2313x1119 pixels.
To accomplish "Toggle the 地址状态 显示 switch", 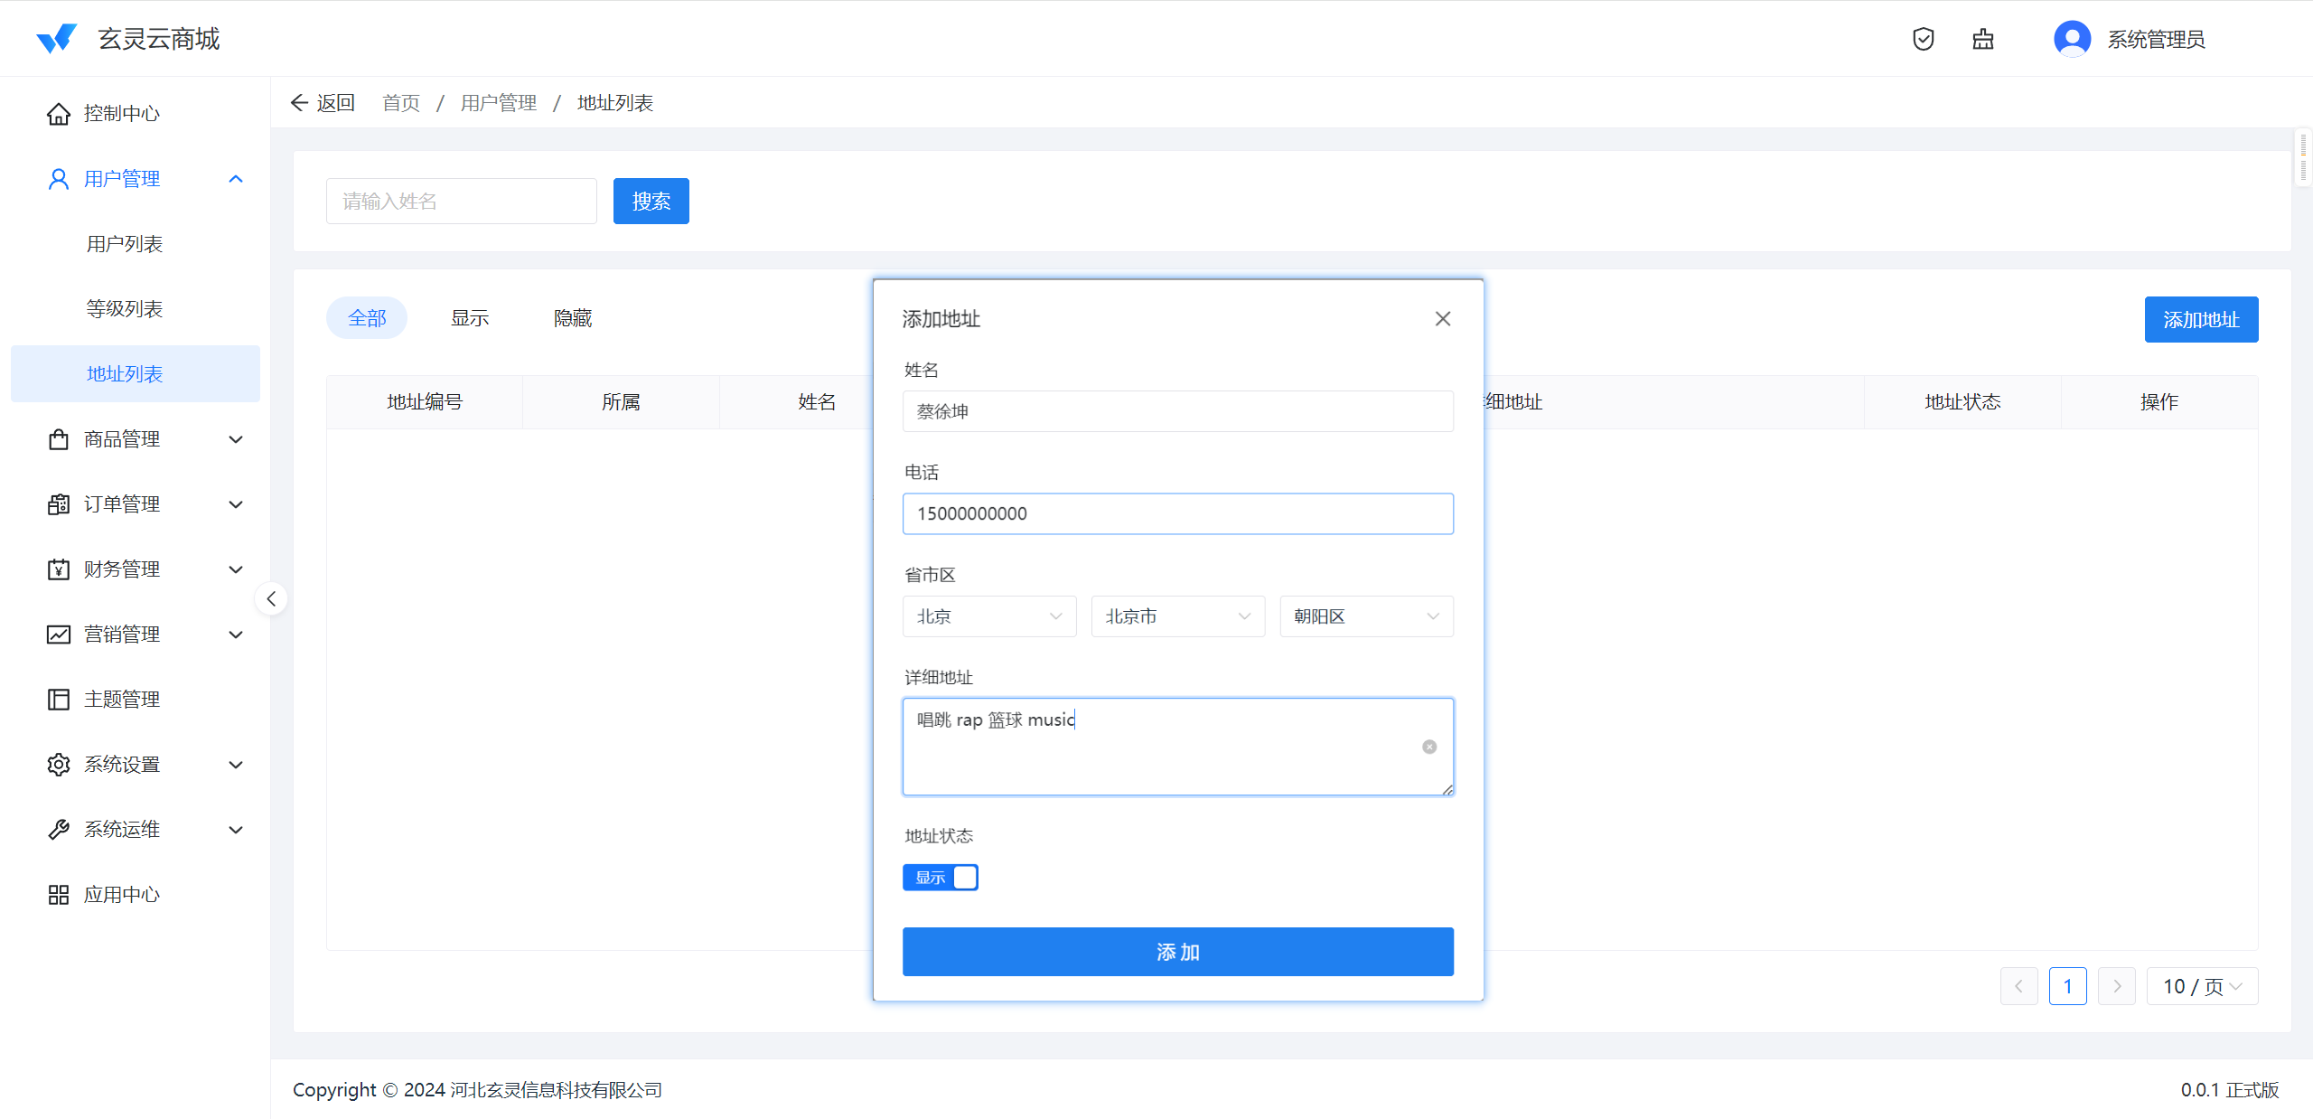I will [x=940, y=878].
